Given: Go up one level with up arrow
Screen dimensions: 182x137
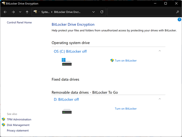Looking at the screenshot, I should (x=27, y=12).
